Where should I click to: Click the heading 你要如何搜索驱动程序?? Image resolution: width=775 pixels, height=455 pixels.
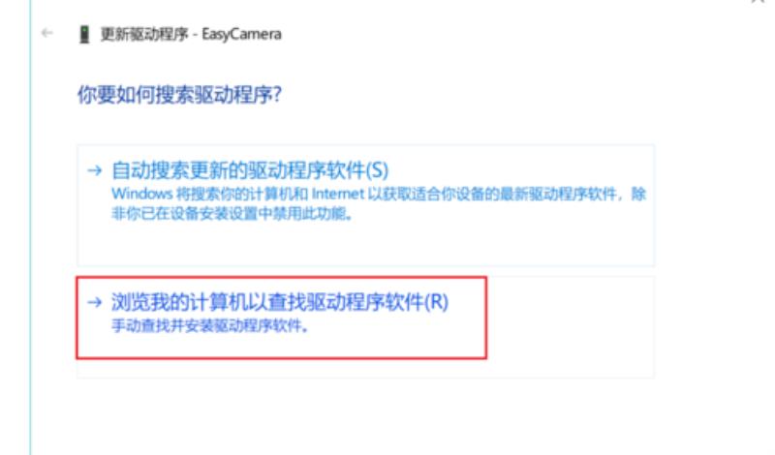[x=179, y=94]
